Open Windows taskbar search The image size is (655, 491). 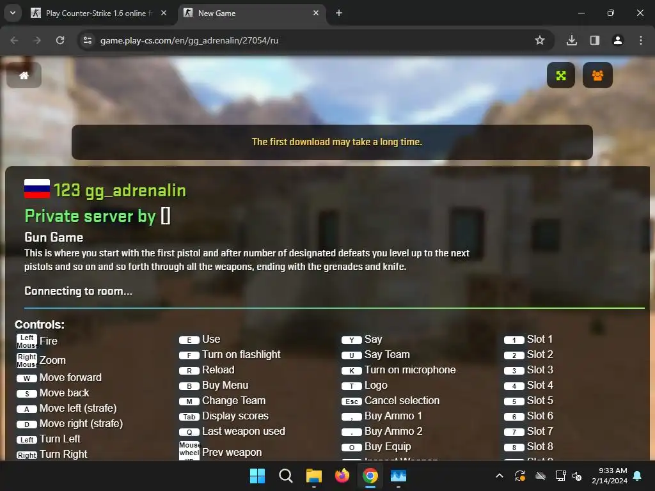pyautogui.click(x=286, y=476)
